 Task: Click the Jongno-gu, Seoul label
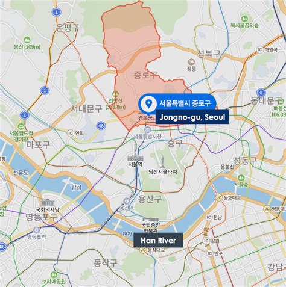192,117
